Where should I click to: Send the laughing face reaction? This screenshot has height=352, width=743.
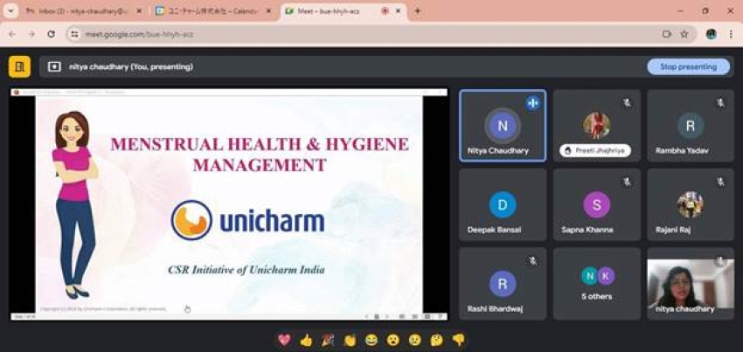coord(371,340)
